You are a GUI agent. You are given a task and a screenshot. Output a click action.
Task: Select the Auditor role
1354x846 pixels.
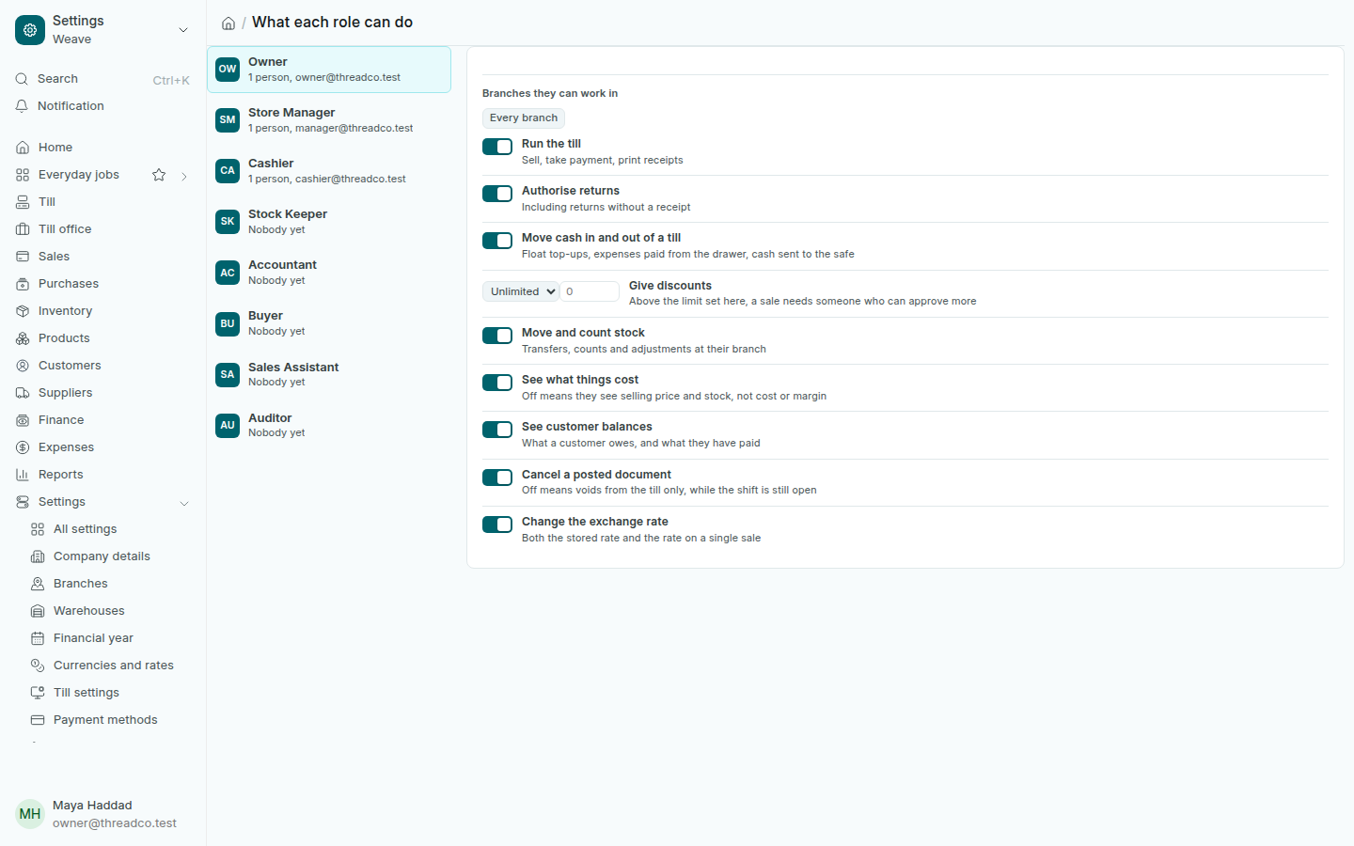click(329, 425)
